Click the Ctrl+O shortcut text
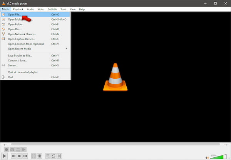Viewport: 231px width, 160px height. [55, 15]
